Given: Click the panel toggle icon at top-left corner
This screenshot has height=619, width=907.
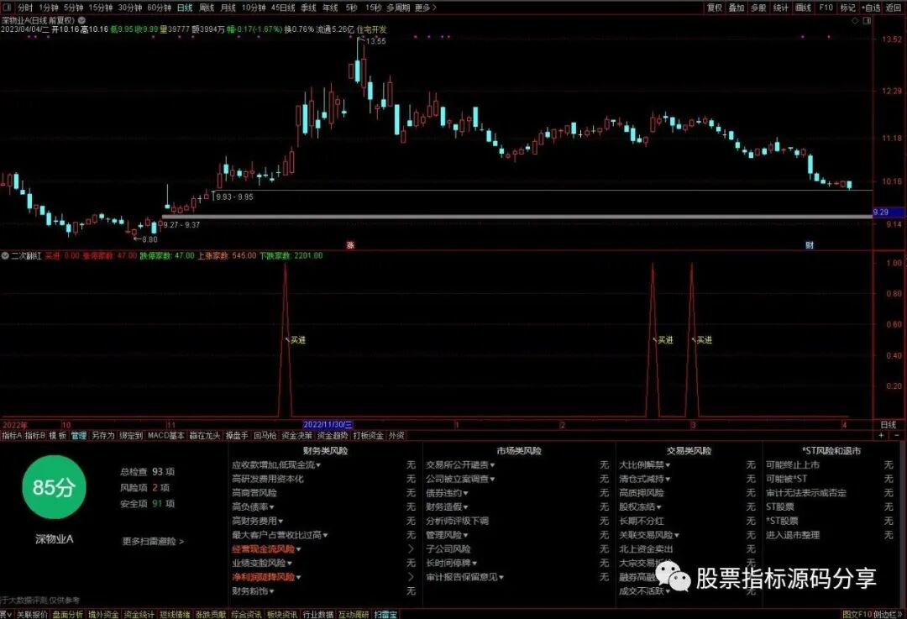Looking at the screenshot, I should [x=5, y=8].
